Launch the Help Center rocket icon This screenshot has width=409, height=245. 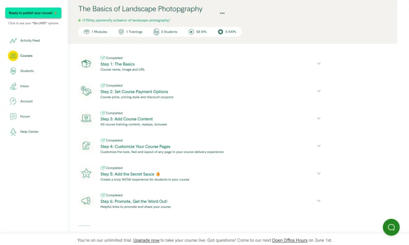pyautogui.click(x=13, y=131)
